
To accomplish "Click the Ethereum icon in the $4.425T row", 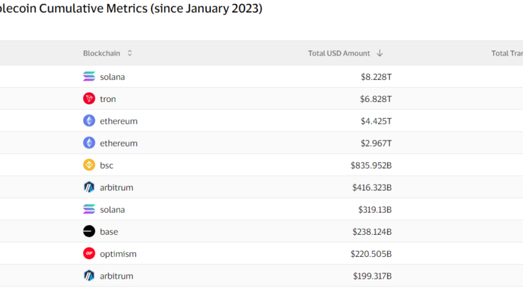I will pos(89,121).
